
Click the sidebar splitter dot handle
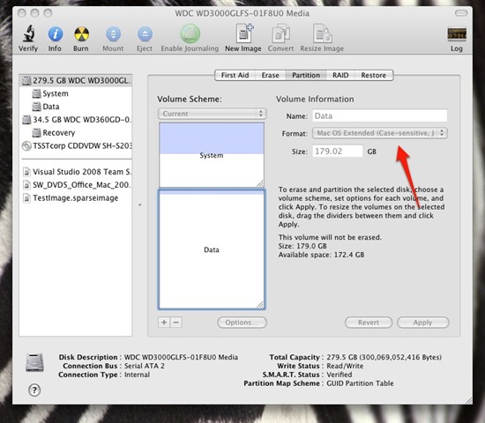pos(140,204)
